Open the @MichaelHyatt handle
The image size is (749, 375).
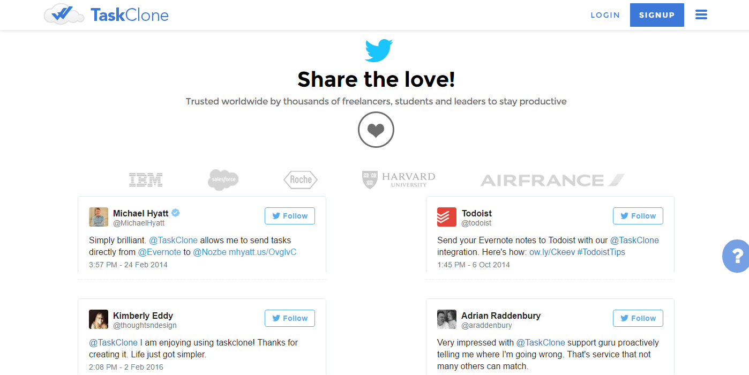pyautogui.click(x=139, y=223)
